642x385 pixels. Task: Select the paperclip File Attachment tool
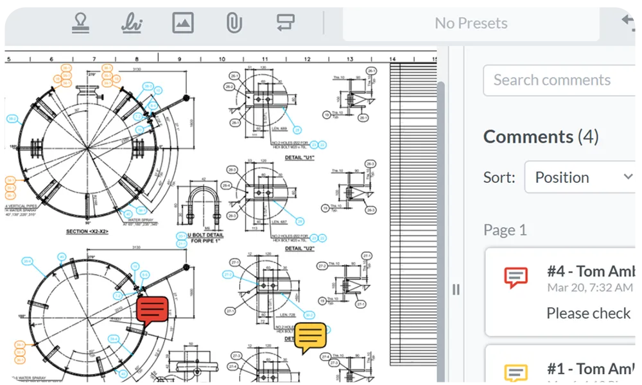(234, 23)
